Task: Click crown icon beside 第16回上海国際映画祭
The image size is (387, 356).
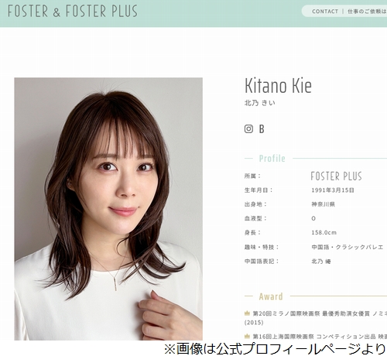Action: coord(247,337)
